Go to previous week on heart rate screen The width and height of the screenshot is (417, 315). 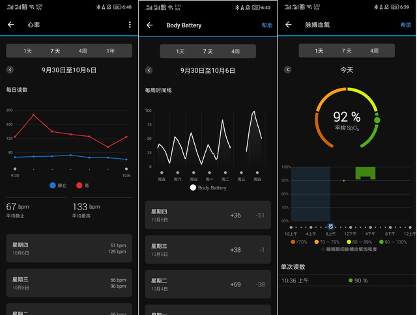click(10, 70)
